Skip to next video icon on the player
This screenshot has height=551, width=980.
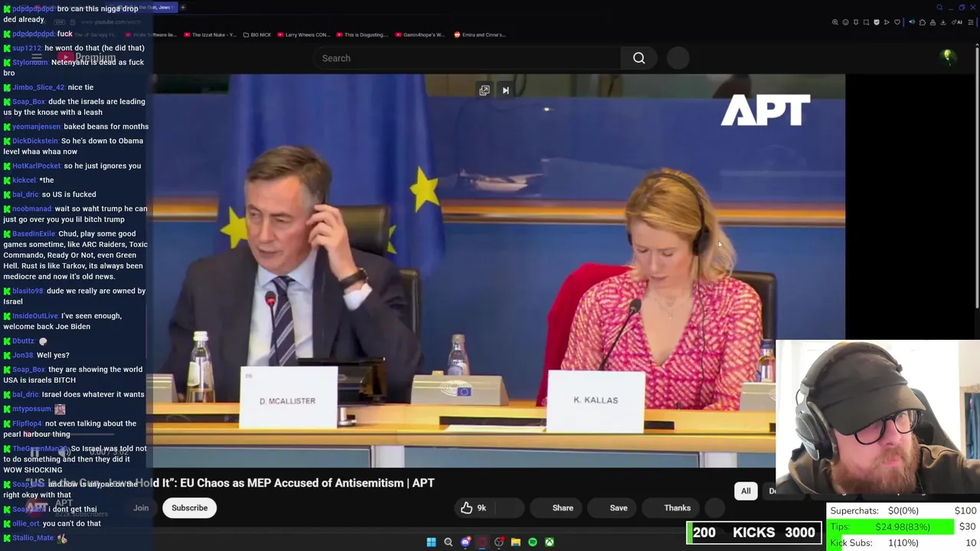[505, 90]
